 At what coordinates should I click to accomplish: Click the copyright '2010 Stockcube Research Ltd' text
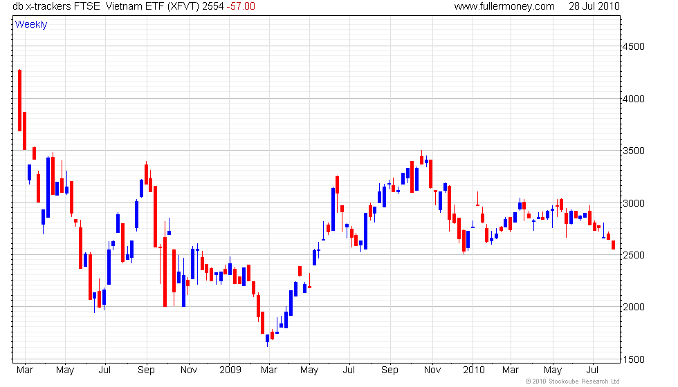tap(573, 381)
